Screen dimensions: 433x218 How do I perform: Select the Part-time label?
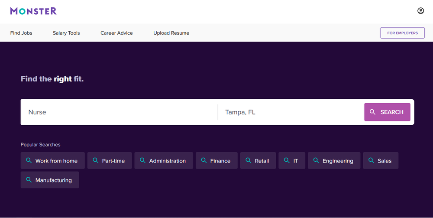(x=113, y=161)
